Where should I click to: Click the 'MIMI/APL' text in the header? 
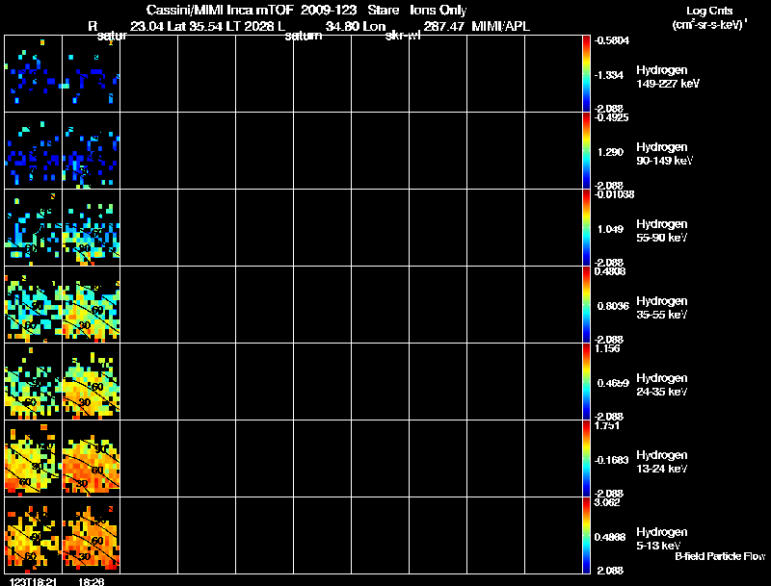(x=500, y=27)
